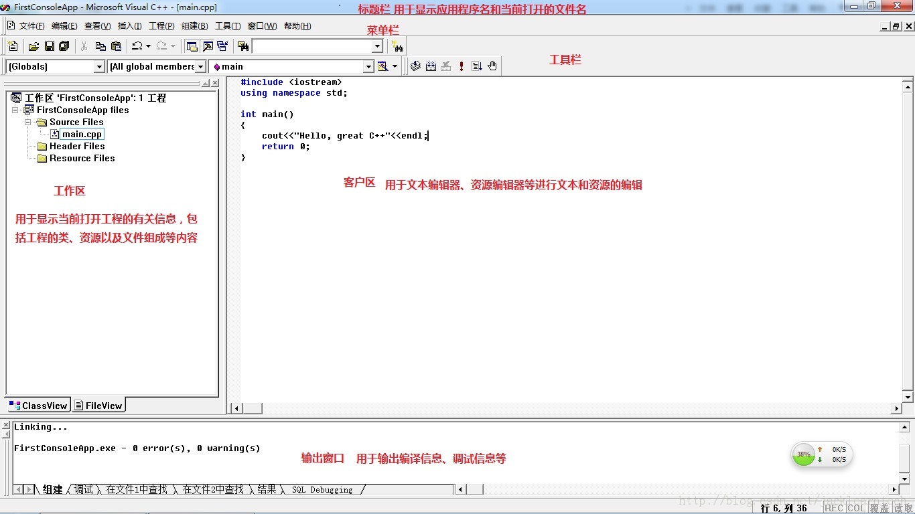This screenshot has height=514, width=915.
Task: Click the New Text File icon
Action: pyautogui.click(x=12, y=46)
